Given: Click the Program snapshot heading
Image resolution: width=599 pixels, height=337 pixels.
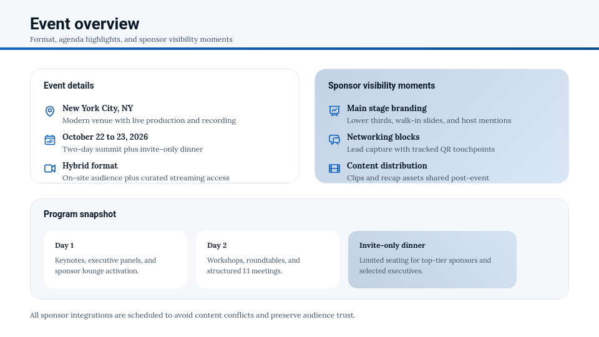Looking at the screenshot, I should click(x=80, y=214).
